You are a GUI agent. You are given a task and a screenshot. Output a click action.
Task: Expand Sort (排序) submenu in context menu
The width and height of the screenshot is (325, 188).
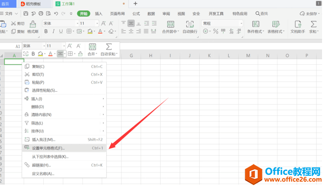point(64,131)
